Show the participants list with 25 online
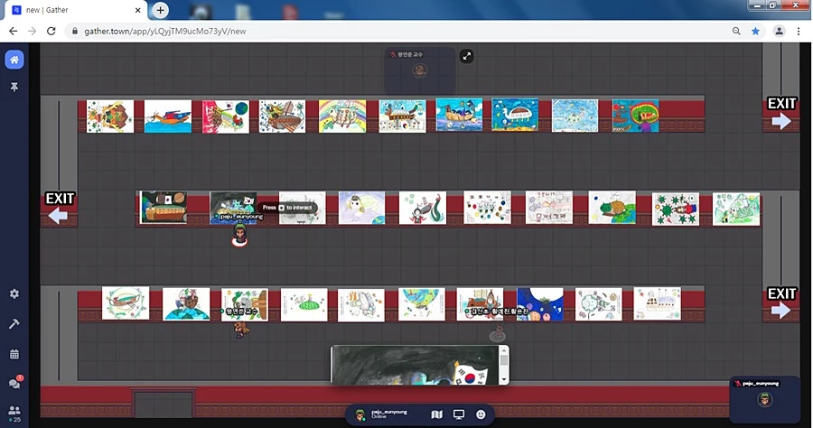Screen dimensions: 813x428 (x=14, y=413)
